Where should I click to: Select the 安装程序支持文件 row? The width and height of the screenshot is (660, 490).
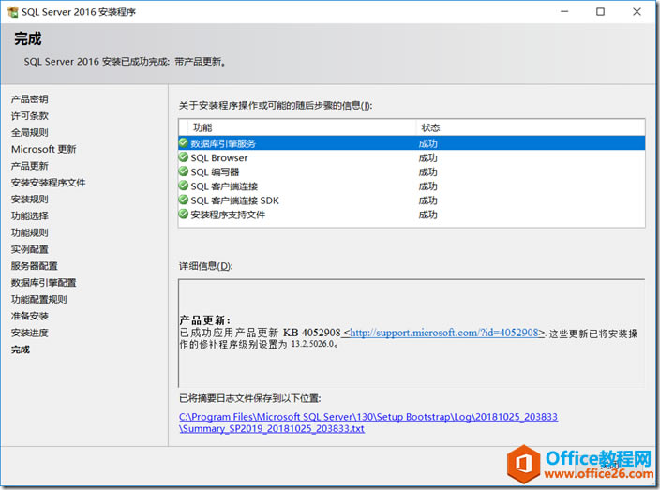click(412, 215)
